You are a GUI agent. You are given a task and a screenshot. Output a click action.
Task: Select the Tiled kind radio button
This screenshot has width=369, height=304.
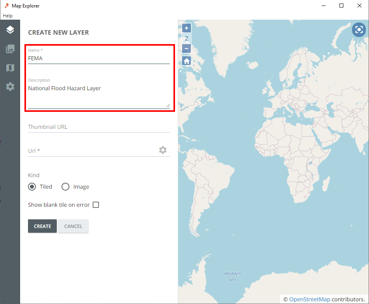pos(32,187)
